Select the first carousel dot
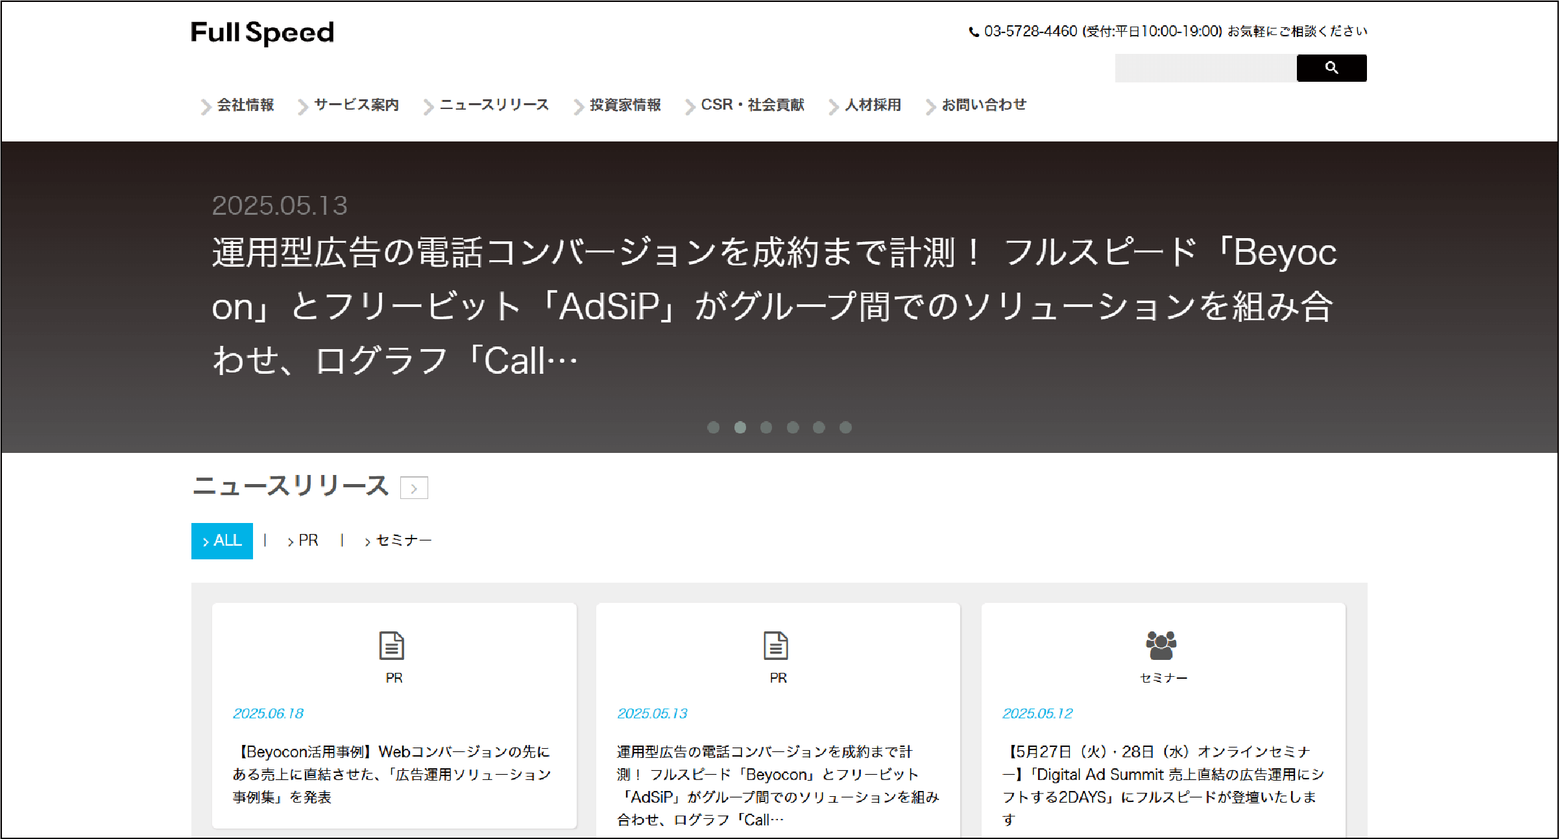 (x=713, y=427)
